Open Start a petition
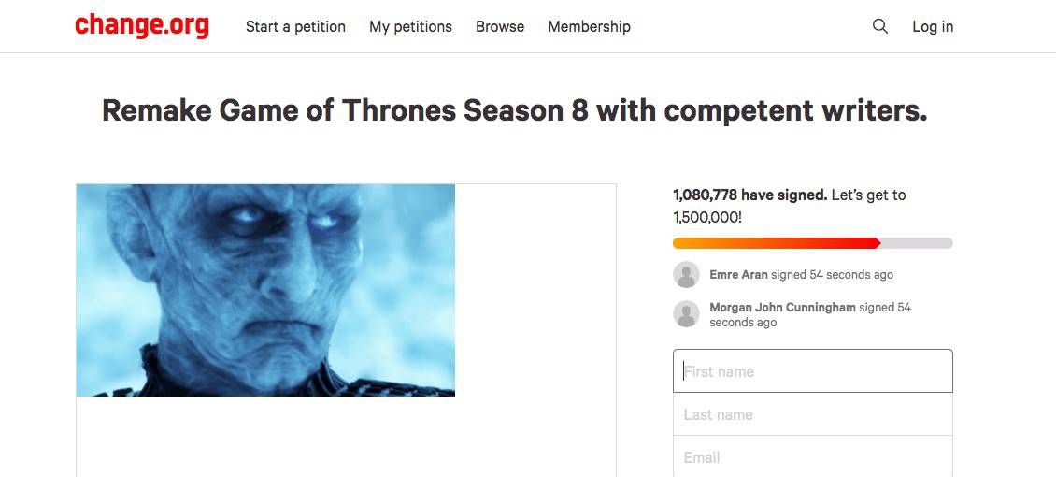 pyautogui.click(x=295, y=27)
